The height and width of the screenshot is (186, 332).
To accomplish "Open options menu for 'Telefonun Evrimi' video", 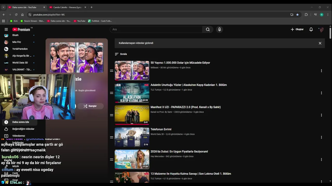I will [321, 137].
